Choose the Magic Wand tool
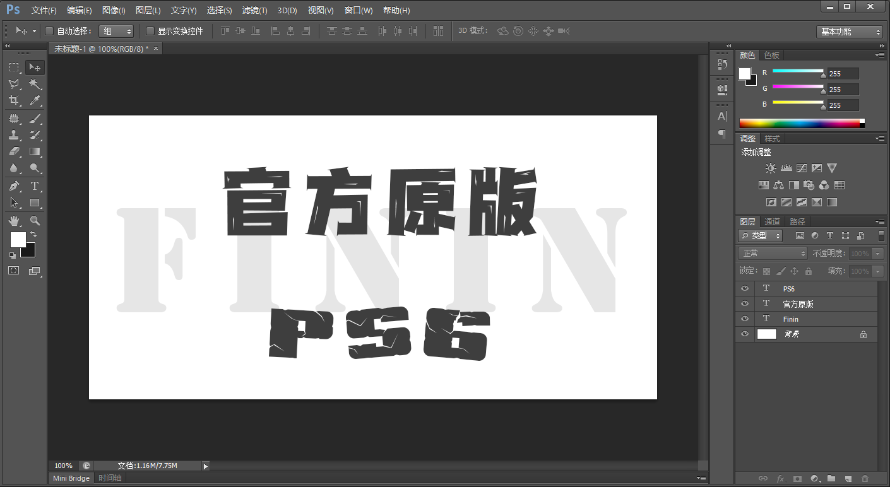 coord(35,84)
